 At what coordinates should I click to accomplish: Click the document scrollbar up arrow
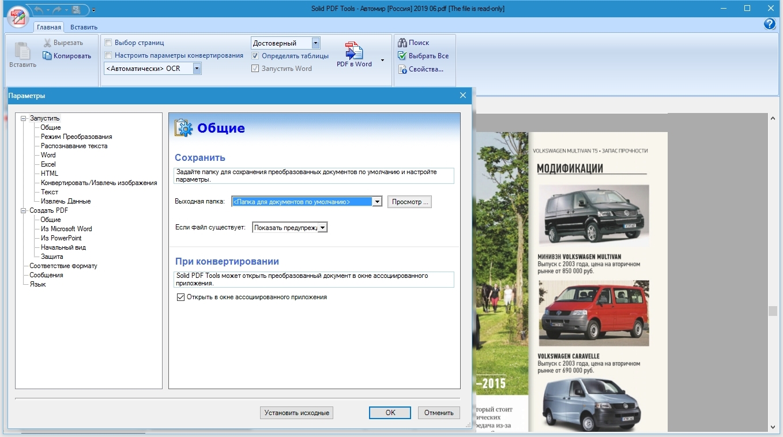(773, 118)
